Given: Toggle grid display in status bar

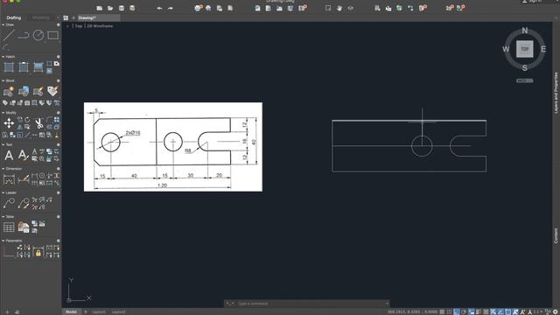Looking at the screenshot, I should [x=442, y=311].
